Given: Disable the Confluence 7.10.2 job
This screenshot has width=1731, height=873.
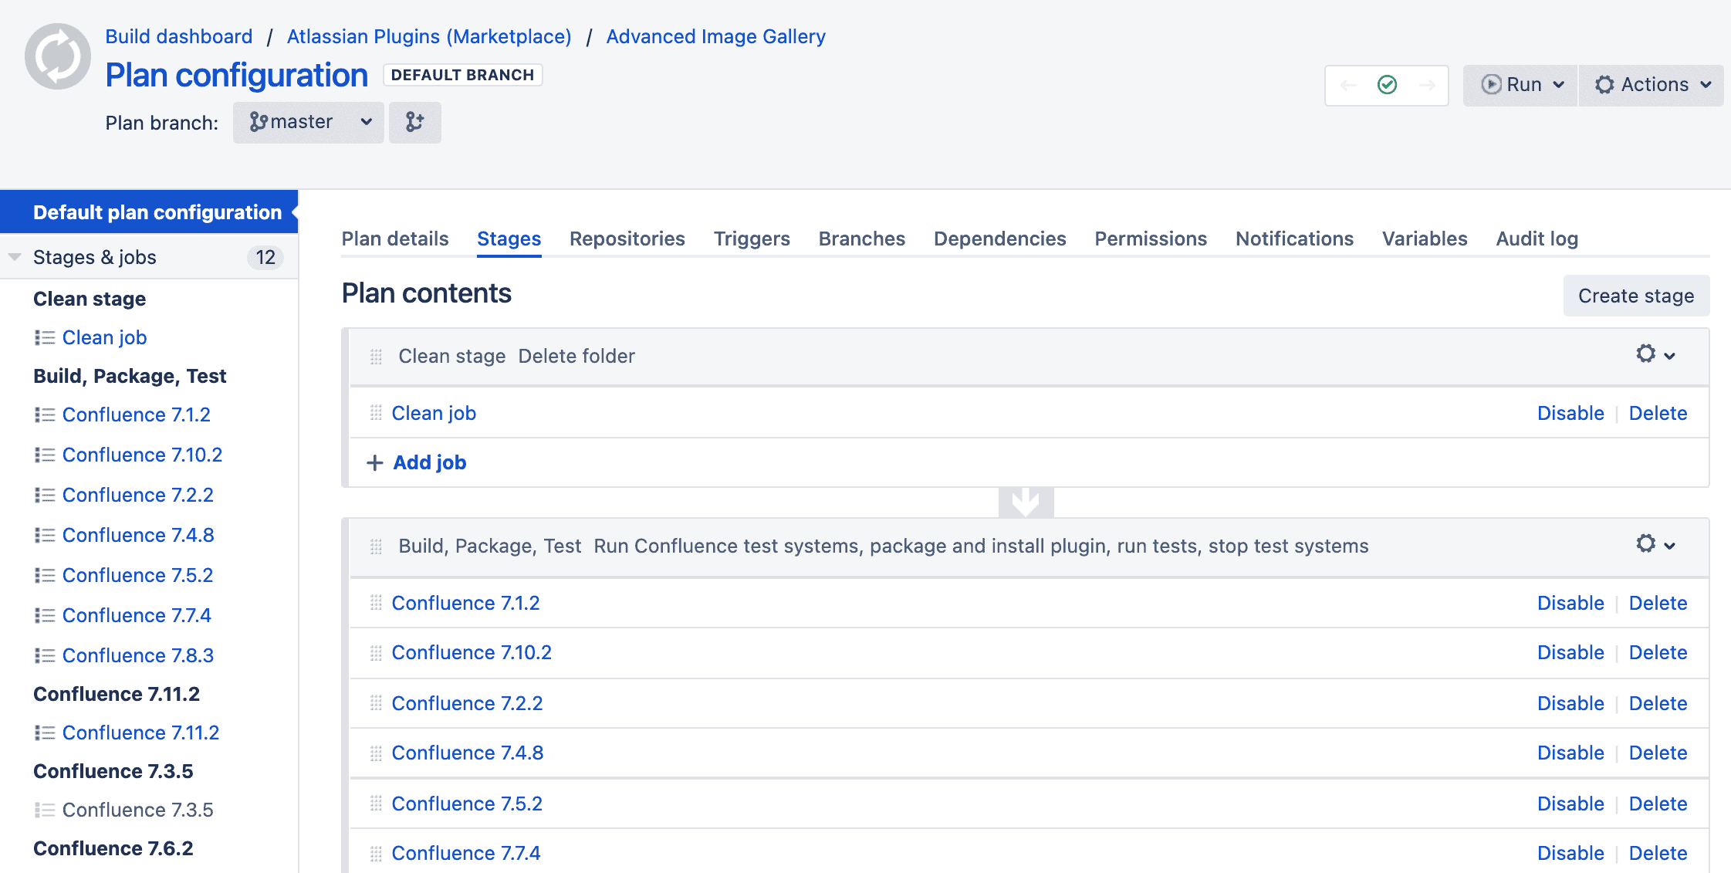Looking at the screenshot, I should click(1570, 652).
